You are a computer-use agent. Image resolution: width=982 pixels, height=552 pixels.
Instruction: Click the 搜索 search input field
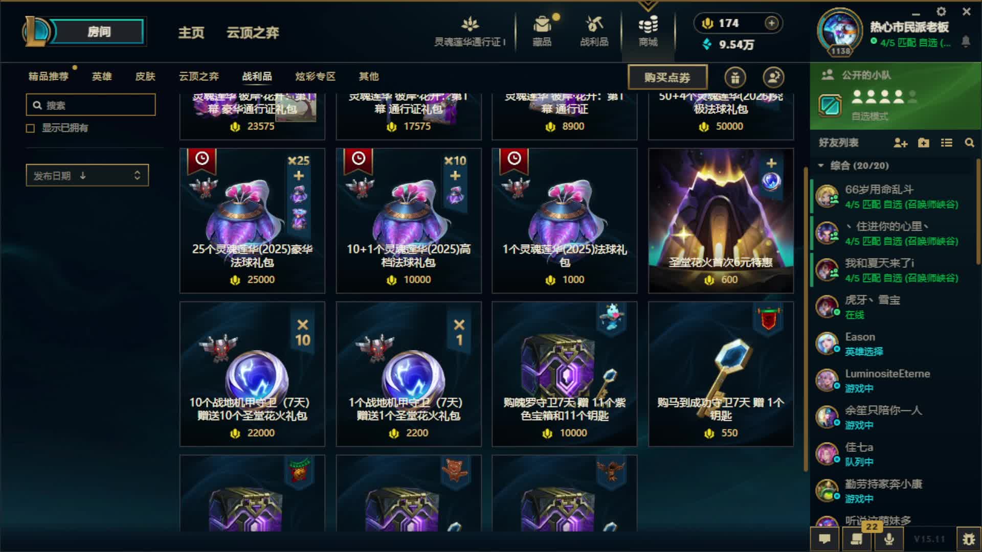click(91, 105)
